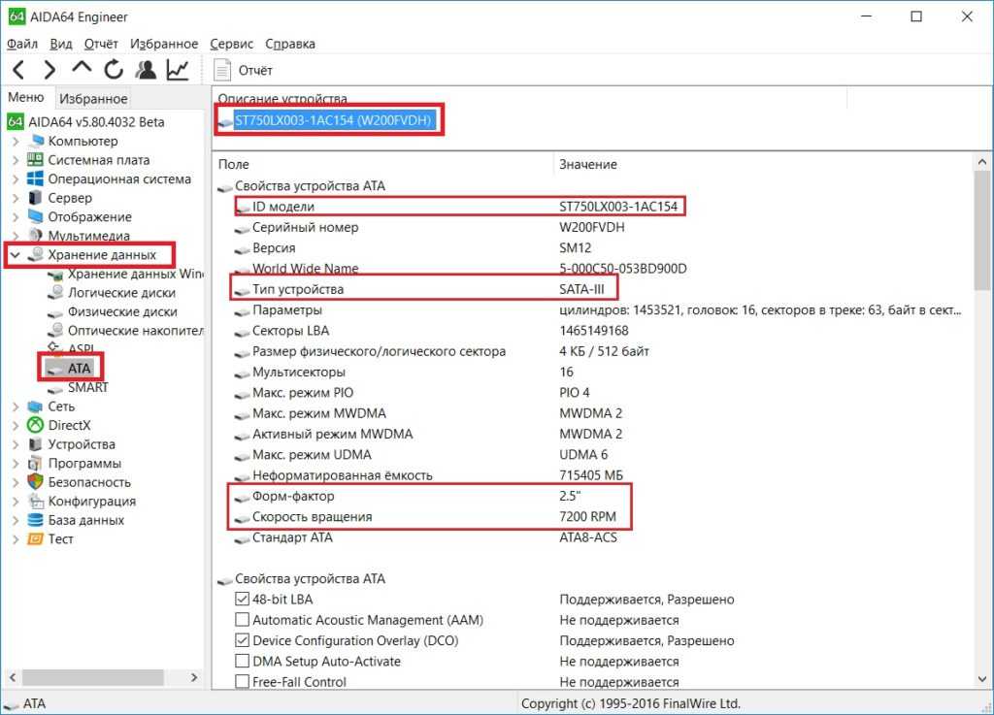
Task: Click the База данных icon
Action: point(36,520)
